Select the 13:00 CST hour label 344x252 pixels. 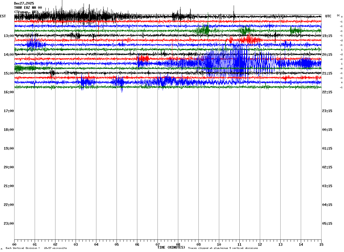click(x=9, y=36)
